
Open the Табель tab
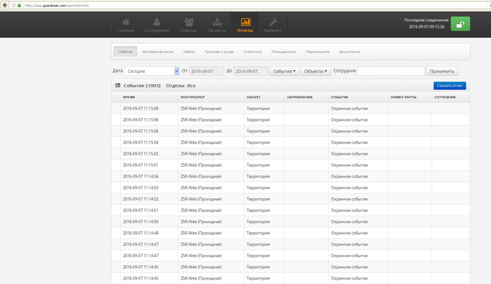tap(189, 52)
